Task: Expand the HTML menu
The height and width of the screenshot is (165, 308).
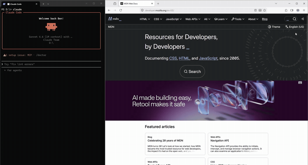Action: [145, 19]
